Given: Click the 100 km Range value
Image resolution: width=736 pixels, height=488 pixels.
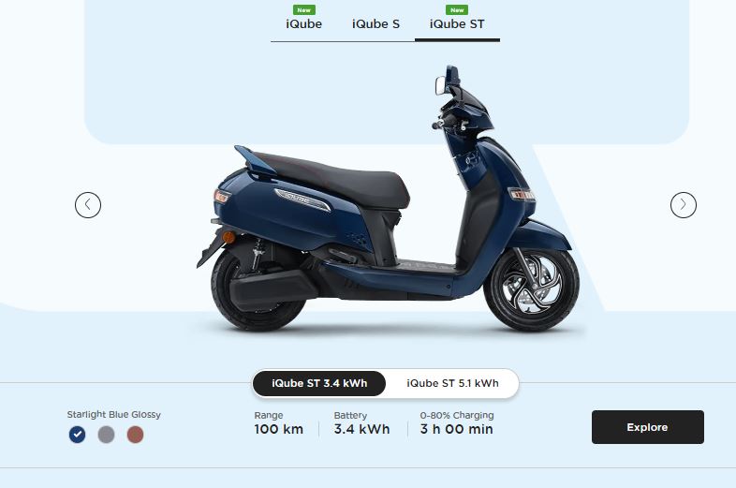Looking at the screenshot, I should pos(279,429).
